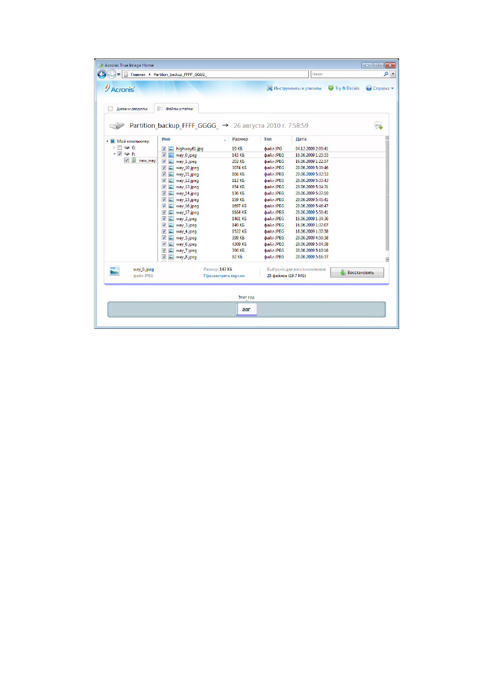Collapse the Мой компьютер tree node

point(107,141)
